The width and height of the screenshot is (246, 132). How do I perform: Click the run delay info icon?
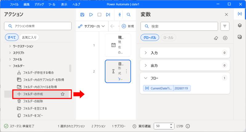click(x=188, y=126)
